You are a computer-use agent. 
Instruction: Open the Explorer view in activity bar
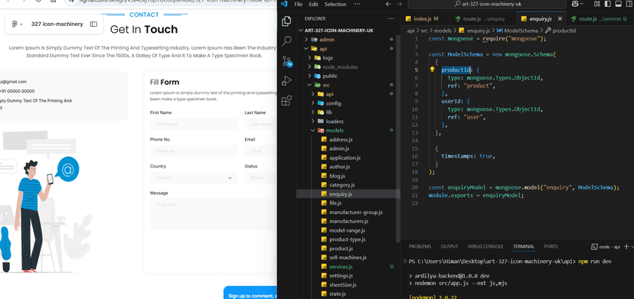(286, 21)
